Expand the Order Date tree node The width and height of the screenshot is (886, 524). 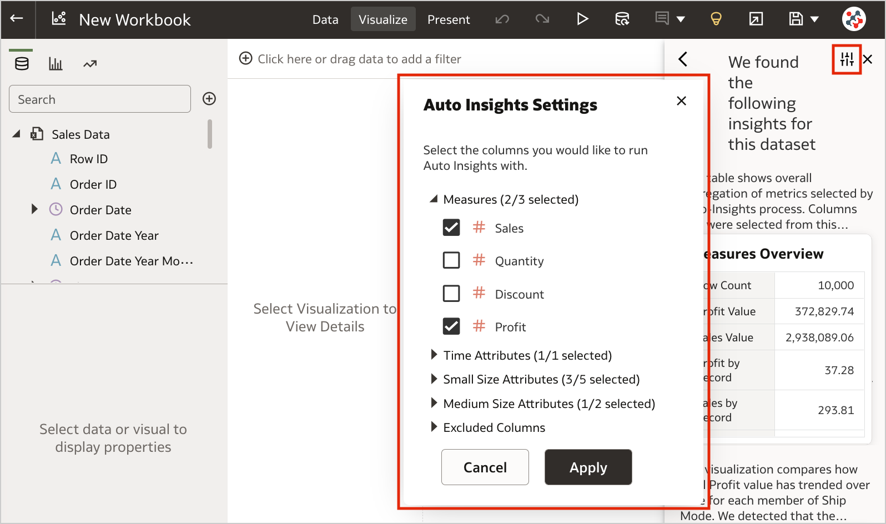(x=34, y=209)
